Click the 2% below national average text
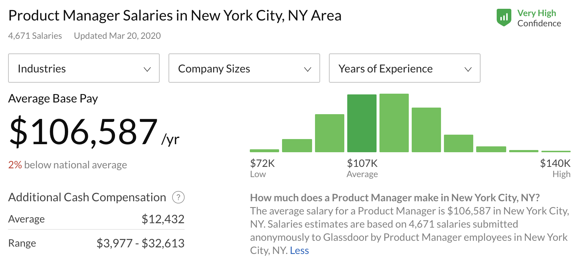The height and width of the screenshot is (262, 578). point(68,165)
